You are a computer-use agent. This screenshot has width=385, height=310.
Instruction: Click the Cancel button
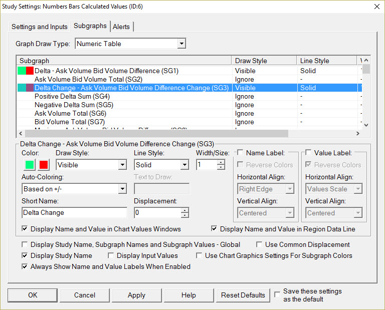[x=85, y=295]
